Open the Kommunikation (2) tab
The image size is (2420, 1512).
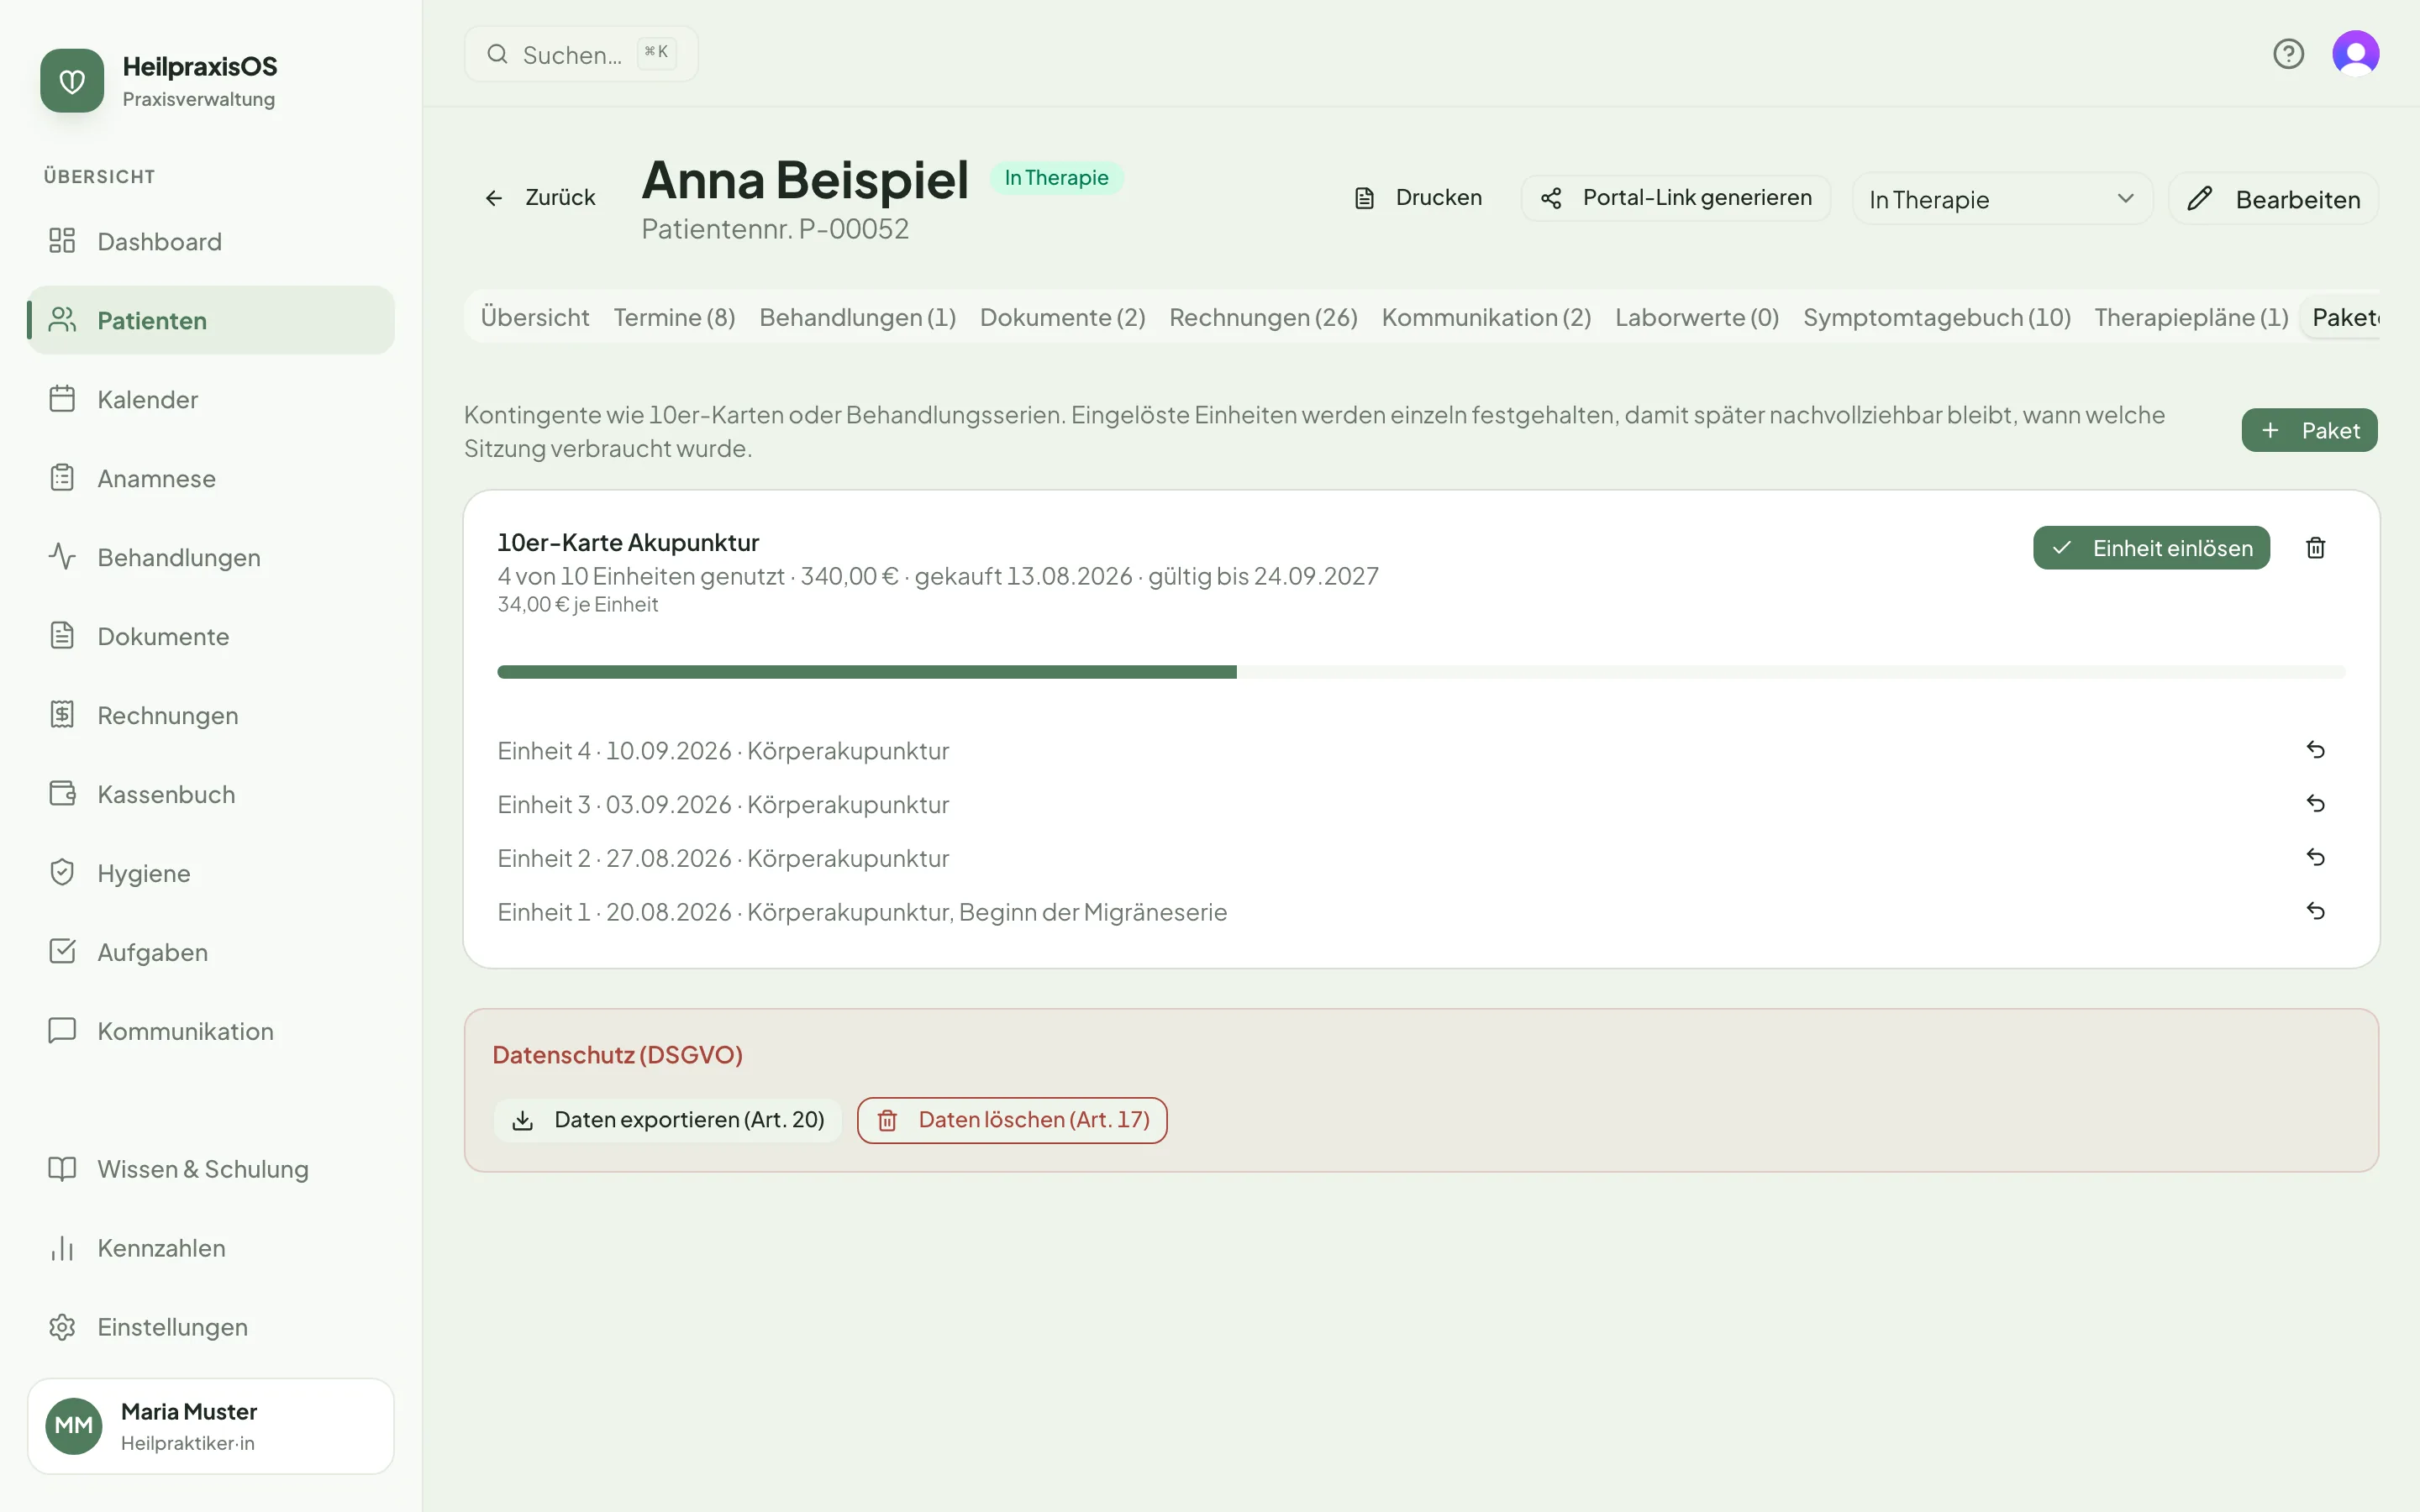(x=1486, y=318)
